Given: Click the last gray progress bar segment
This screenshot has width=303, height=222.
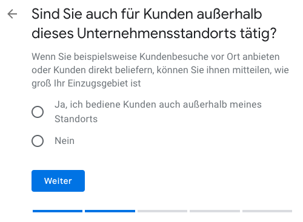Looking at the screenshot, I should (x=267, y=211).
